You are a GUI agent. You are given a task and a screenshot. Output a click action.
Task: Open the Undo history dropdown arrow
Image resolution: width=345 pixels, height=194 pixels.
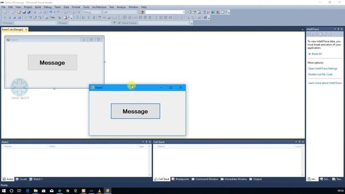click(x=54, y=12)
